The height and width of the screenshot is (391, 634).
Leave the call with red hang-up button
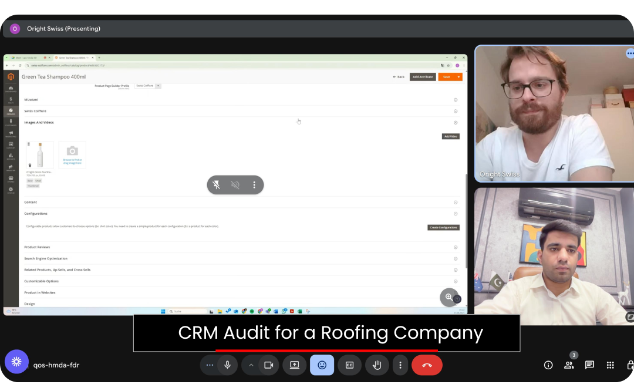(427, 365)
